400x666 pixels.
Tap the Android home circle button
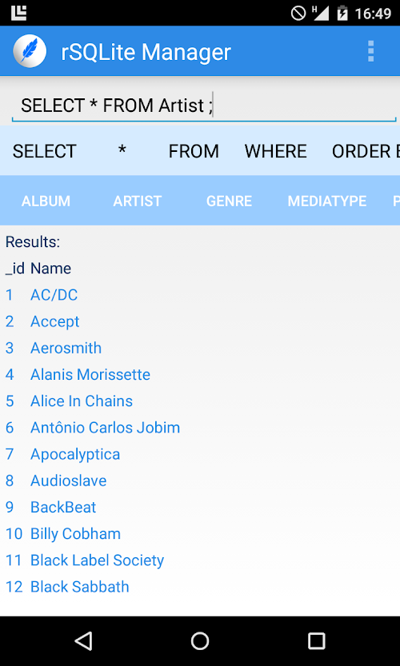(x=200, y=640)
